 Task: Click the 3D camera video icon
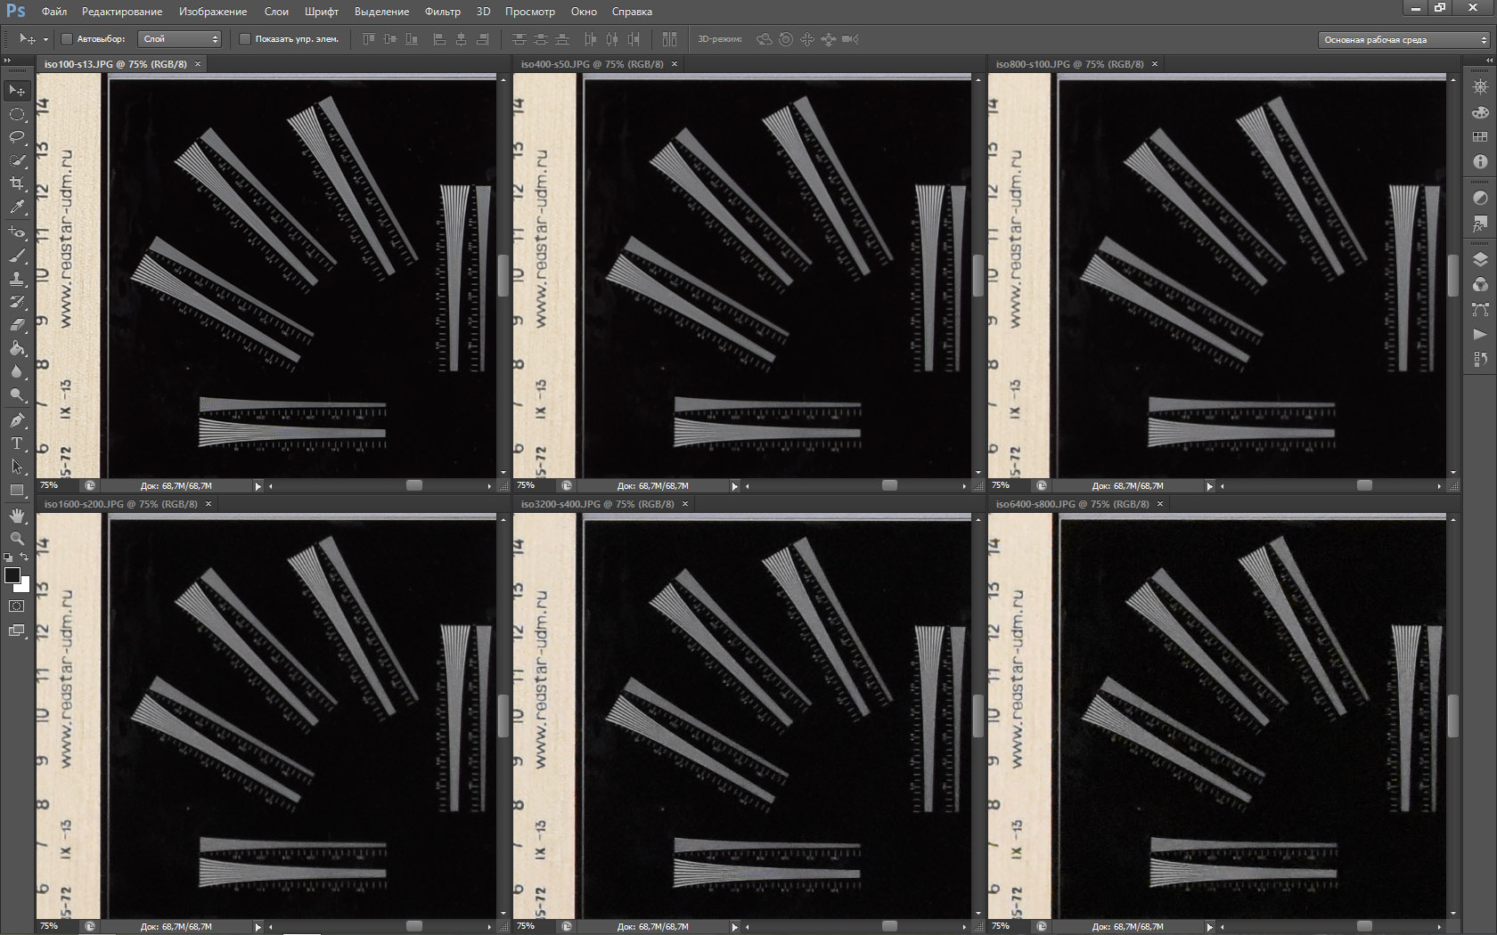[x=850, y=39]
